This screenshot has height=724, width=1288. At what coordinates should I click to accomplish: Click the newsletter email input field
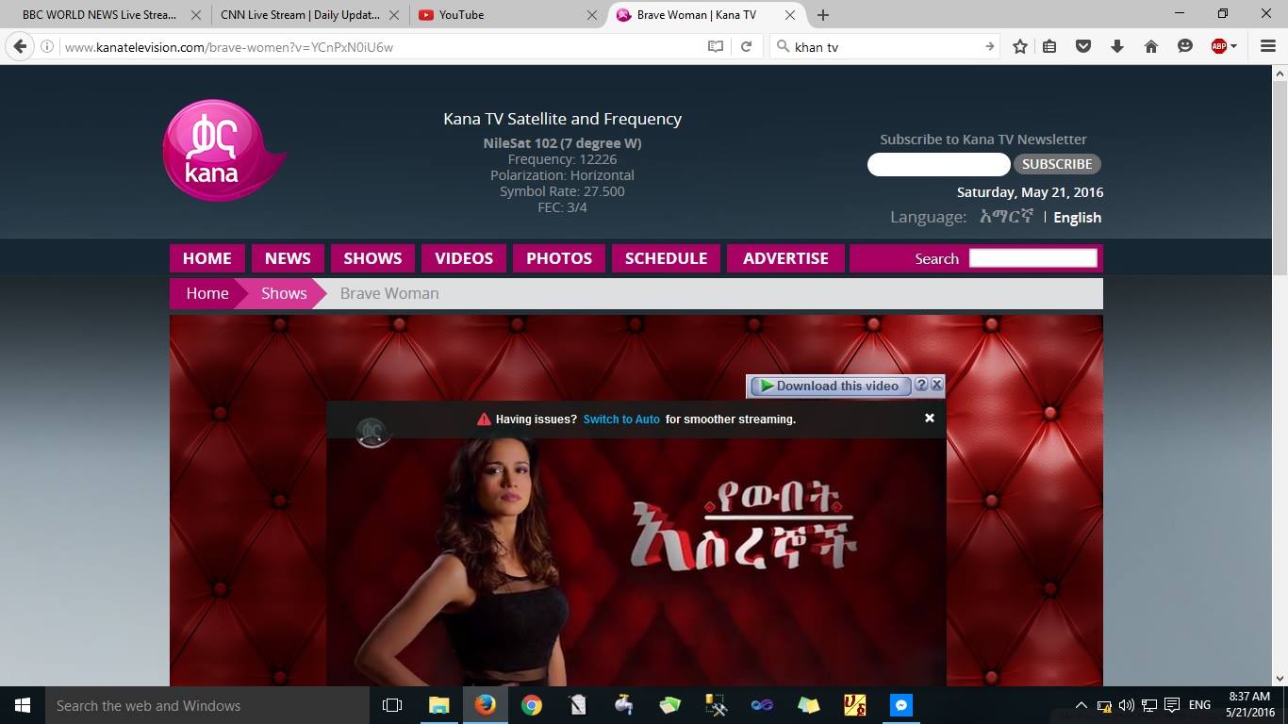click(938, 164)
